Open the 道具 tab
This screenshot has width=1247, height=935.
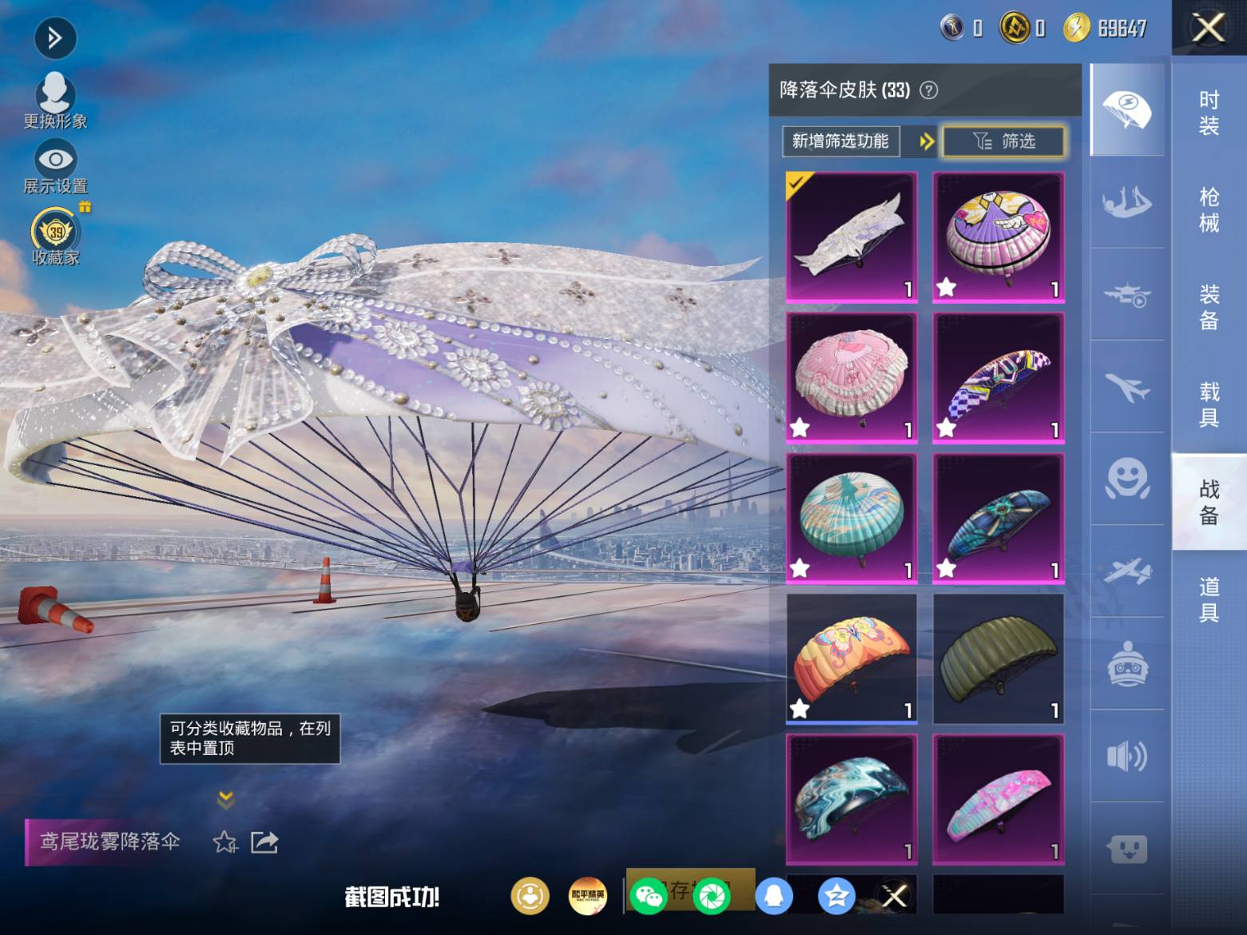pos(1209,599)
